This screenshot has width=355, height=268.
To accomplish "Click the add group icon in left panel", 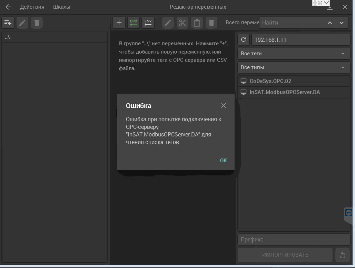I will click(8, 23).
